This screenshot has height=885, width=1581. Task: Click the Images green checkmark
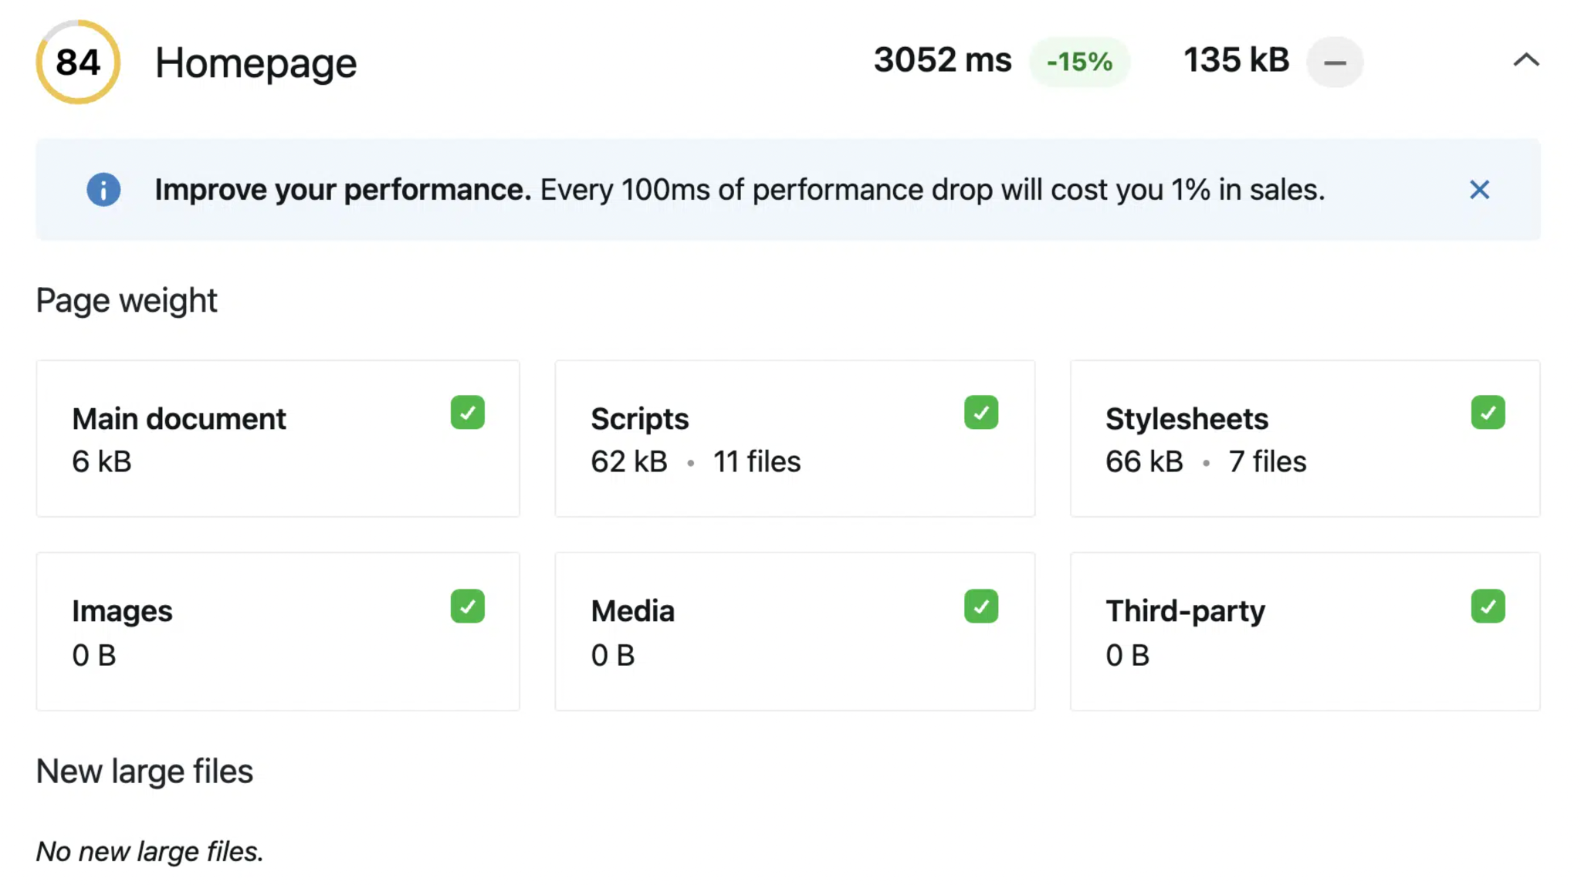(468, 606)
